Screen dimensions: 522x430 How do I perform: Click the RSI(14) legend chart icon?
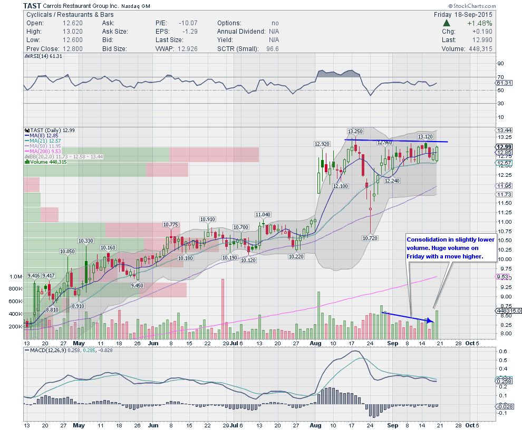click(27, 56)
